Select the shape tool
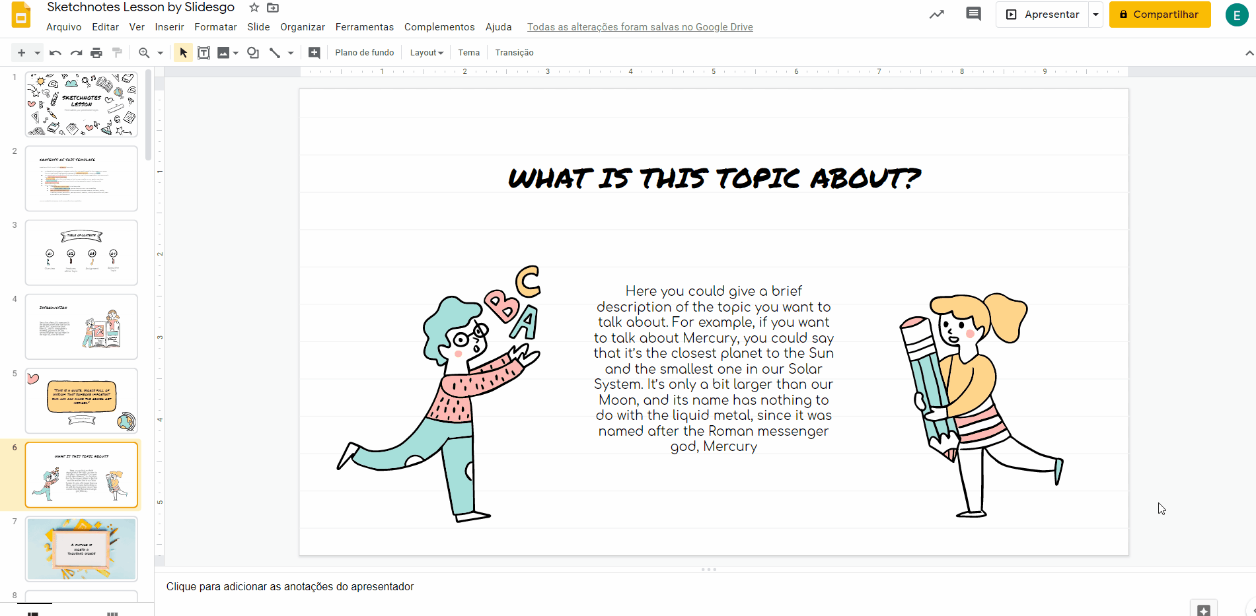The height and width of the screenshot is (616, 1256). pos(253,53)
